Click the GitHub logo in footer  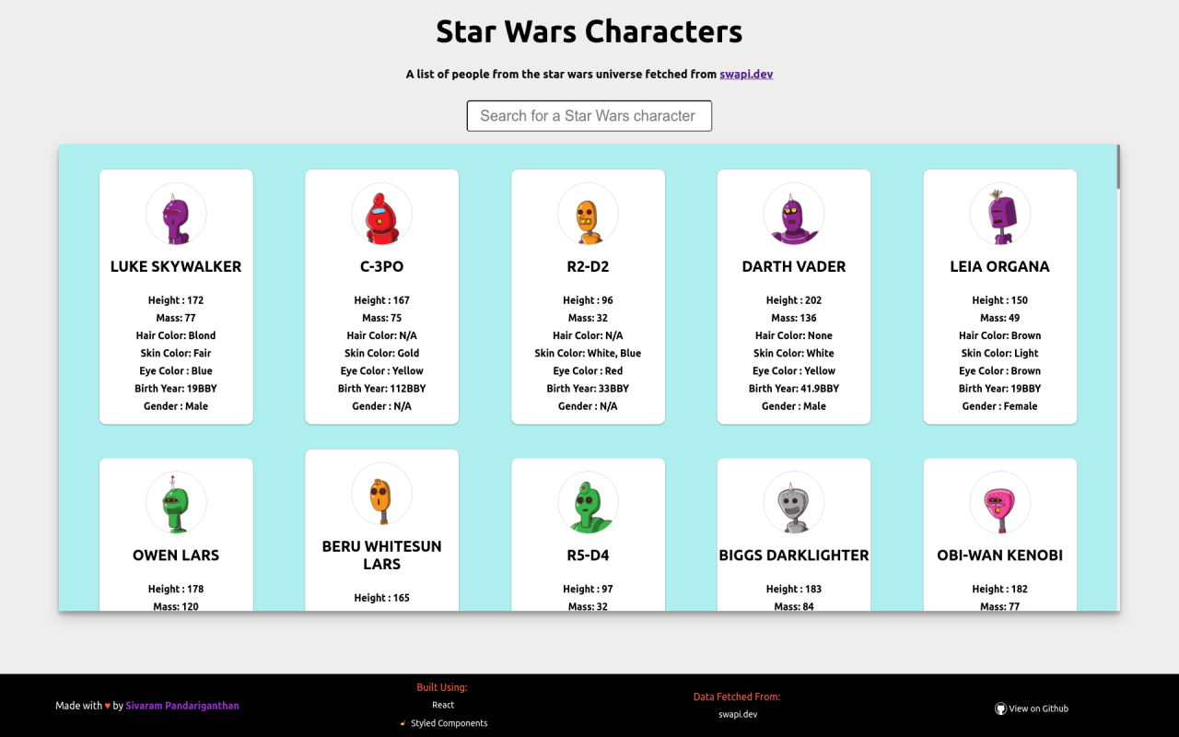[x=1000, y=708]
